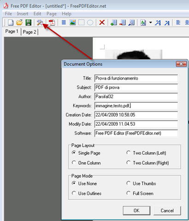Click the Creation Date field
This screenshot has width=189, height=221.
tap(136, 115)
